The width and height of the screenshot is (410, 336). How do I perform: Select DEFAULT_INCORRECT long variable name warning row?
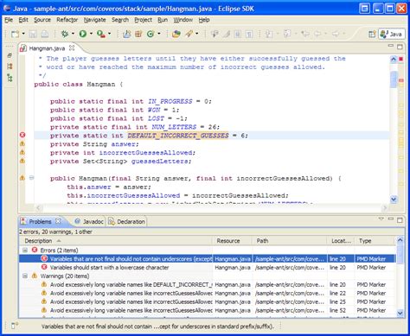[208, 284]
